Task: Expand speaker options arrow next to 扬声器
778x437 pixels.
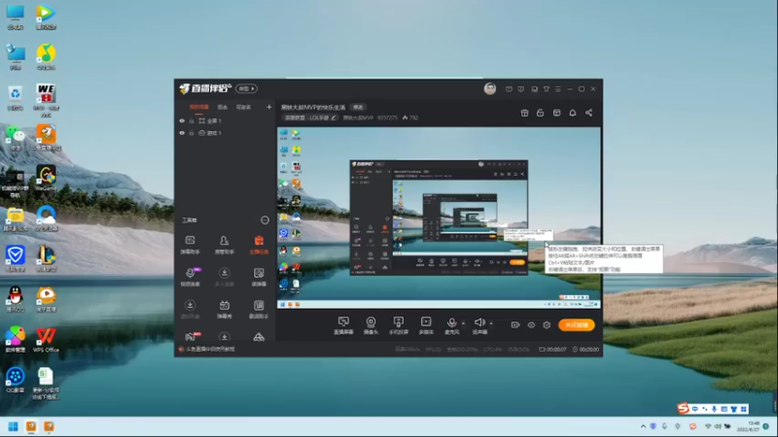Action: [491, 323]
